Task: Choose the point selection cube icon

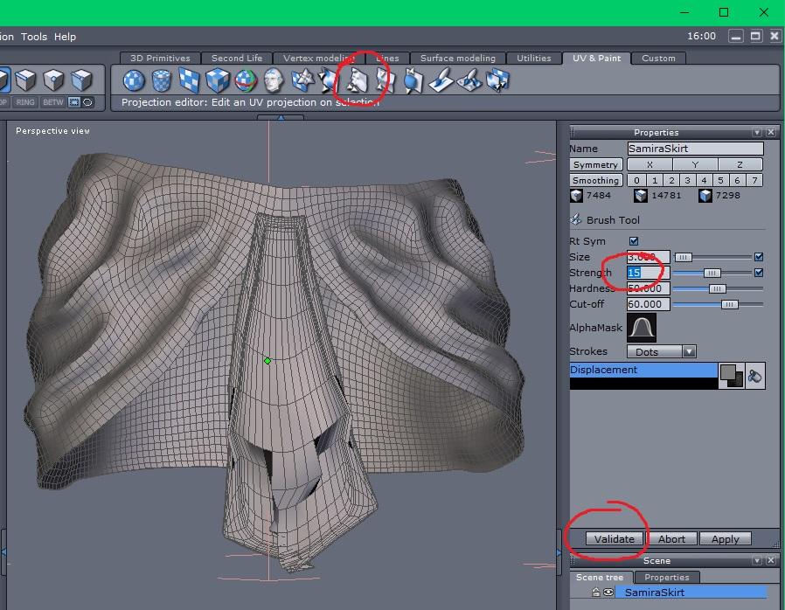Action: [53, 79]
